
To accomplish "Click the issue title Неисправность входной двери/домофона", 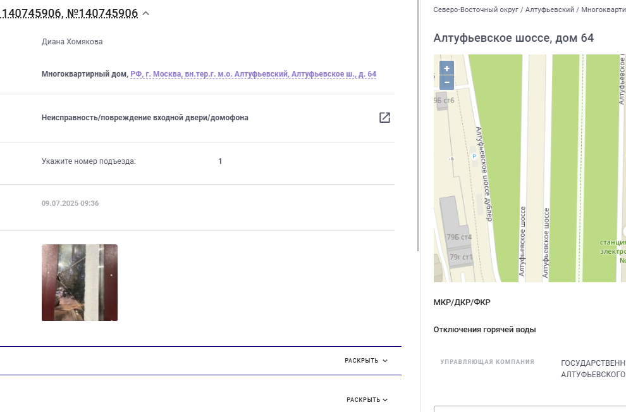I will [145, 118].
